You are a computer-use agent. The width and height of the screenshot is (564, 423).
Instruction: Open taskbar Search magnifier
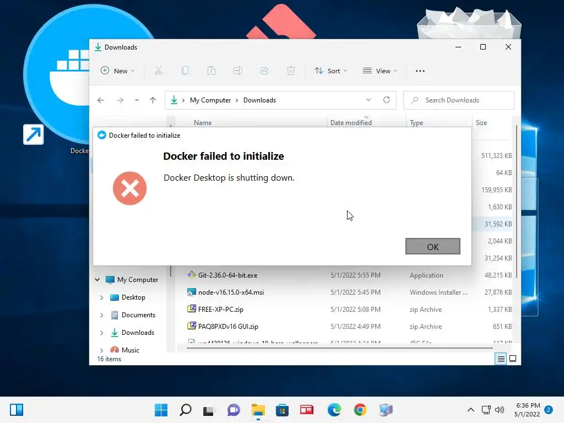click(x=186, y=410)
